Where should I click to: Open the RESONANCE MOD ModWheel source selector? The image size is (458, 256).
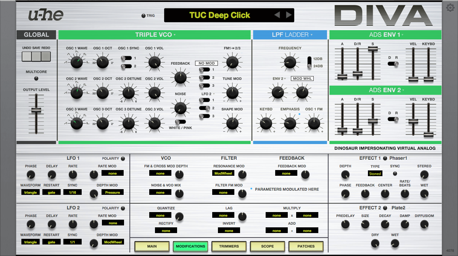tap(223, 173)
